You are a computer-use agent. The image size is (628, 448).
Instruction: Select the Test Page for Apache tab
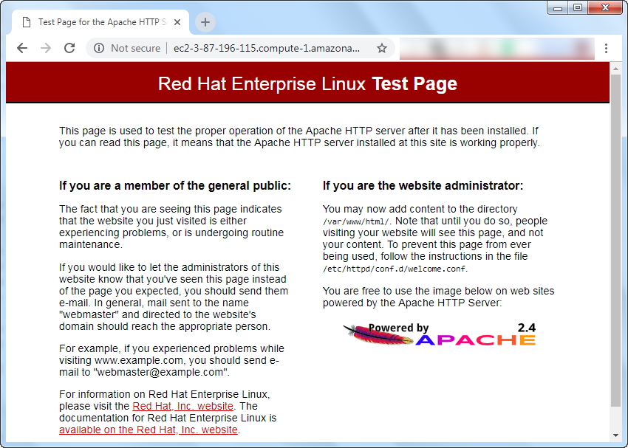[x=100, y=22]
